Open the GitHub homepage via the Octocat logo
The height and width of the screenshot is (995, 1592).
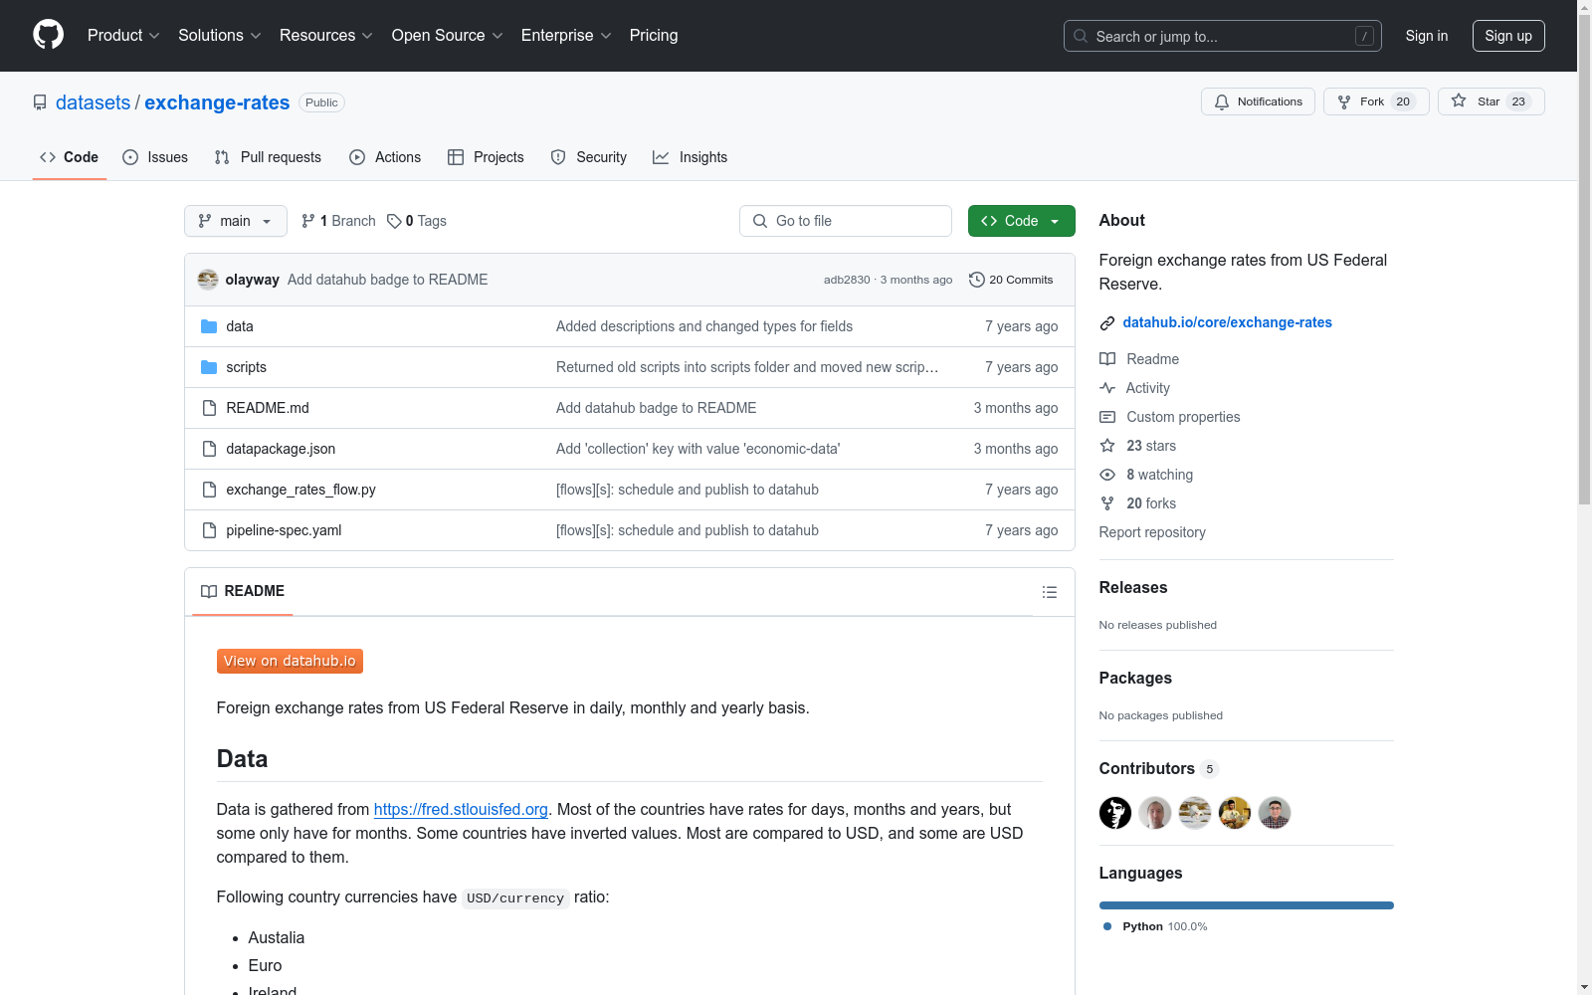[48, 35]
